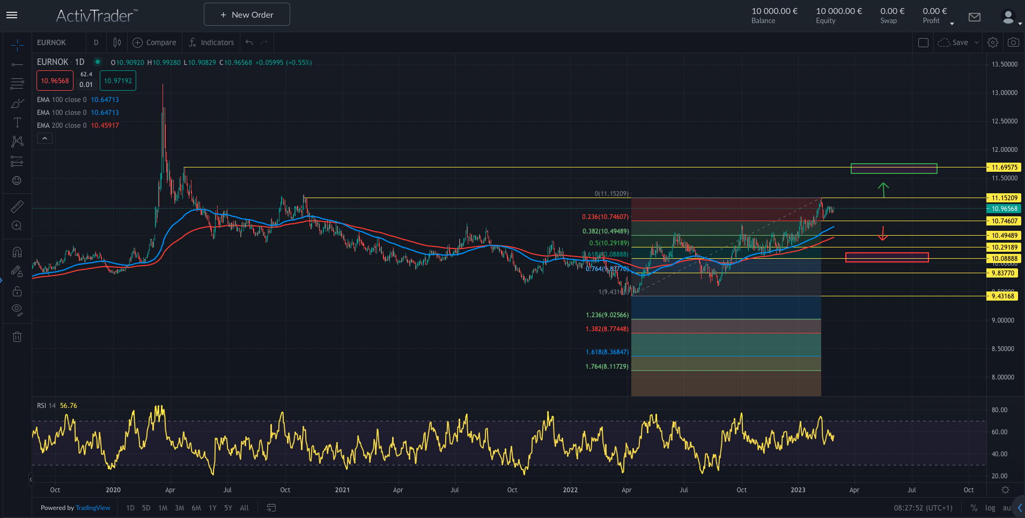The image size is (1025, 518).
Task: Click the New Order button
Action: pyautogui.click(x=246, y=14)
